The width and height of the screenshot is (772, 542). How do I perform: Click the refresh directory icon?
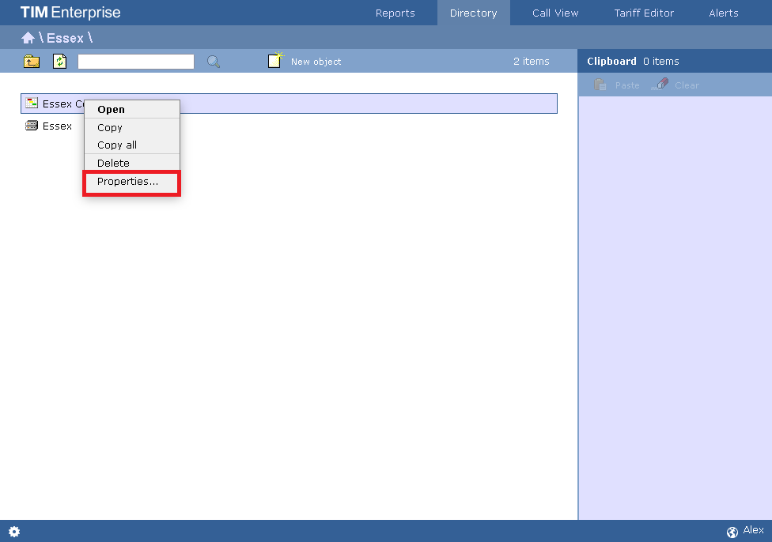coord(60,62)
